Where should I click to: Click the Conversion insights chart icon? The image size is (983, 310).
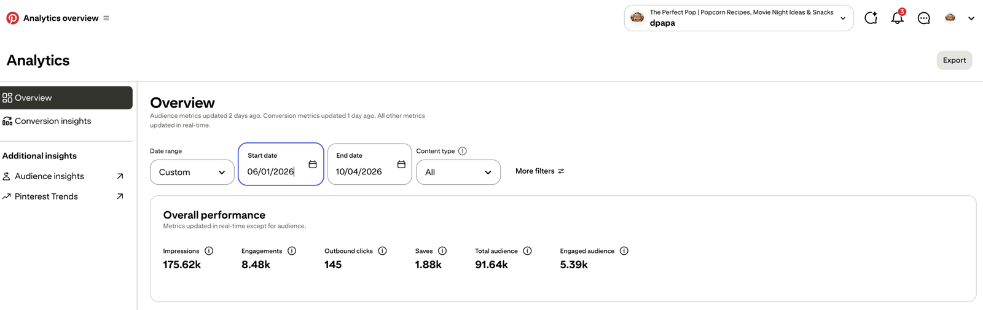pyautogui.click(x=7, y=121)
